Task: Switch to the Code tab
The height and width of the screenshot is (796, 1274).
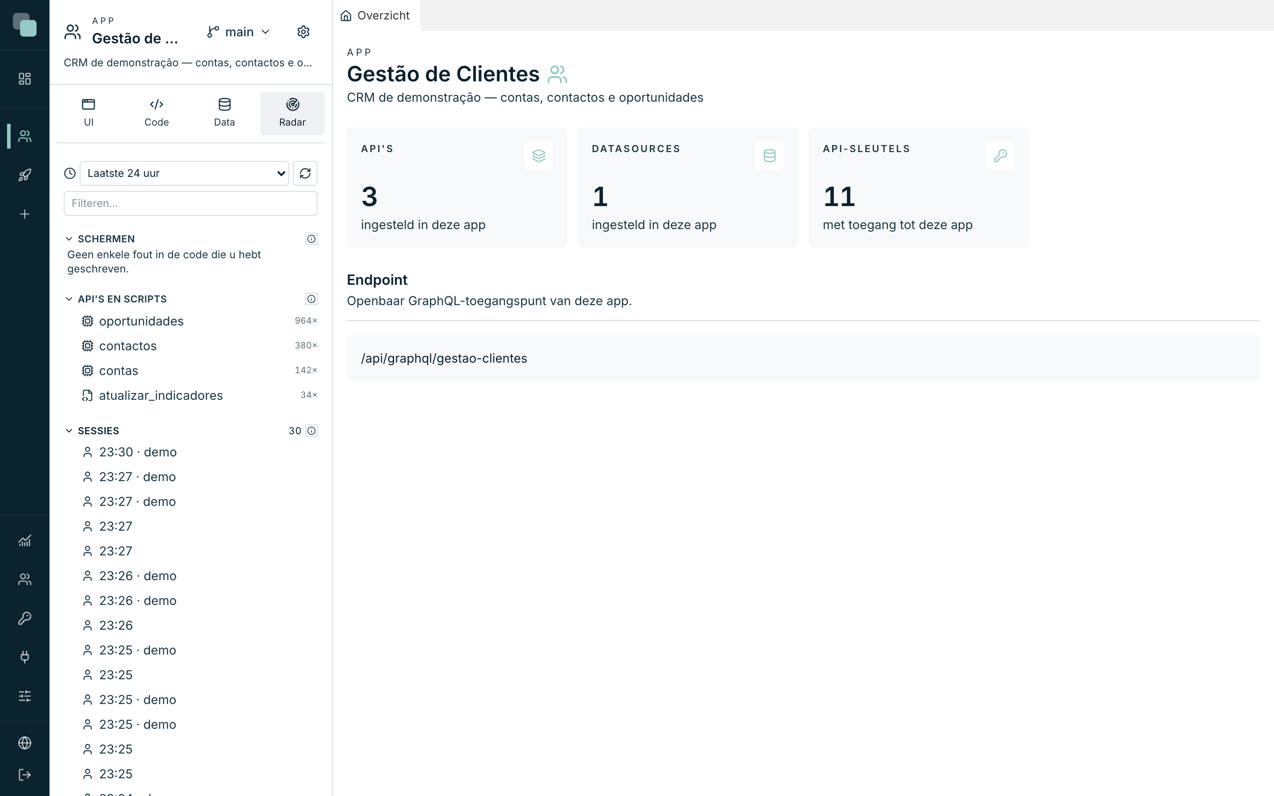Action: click(156, 113)
